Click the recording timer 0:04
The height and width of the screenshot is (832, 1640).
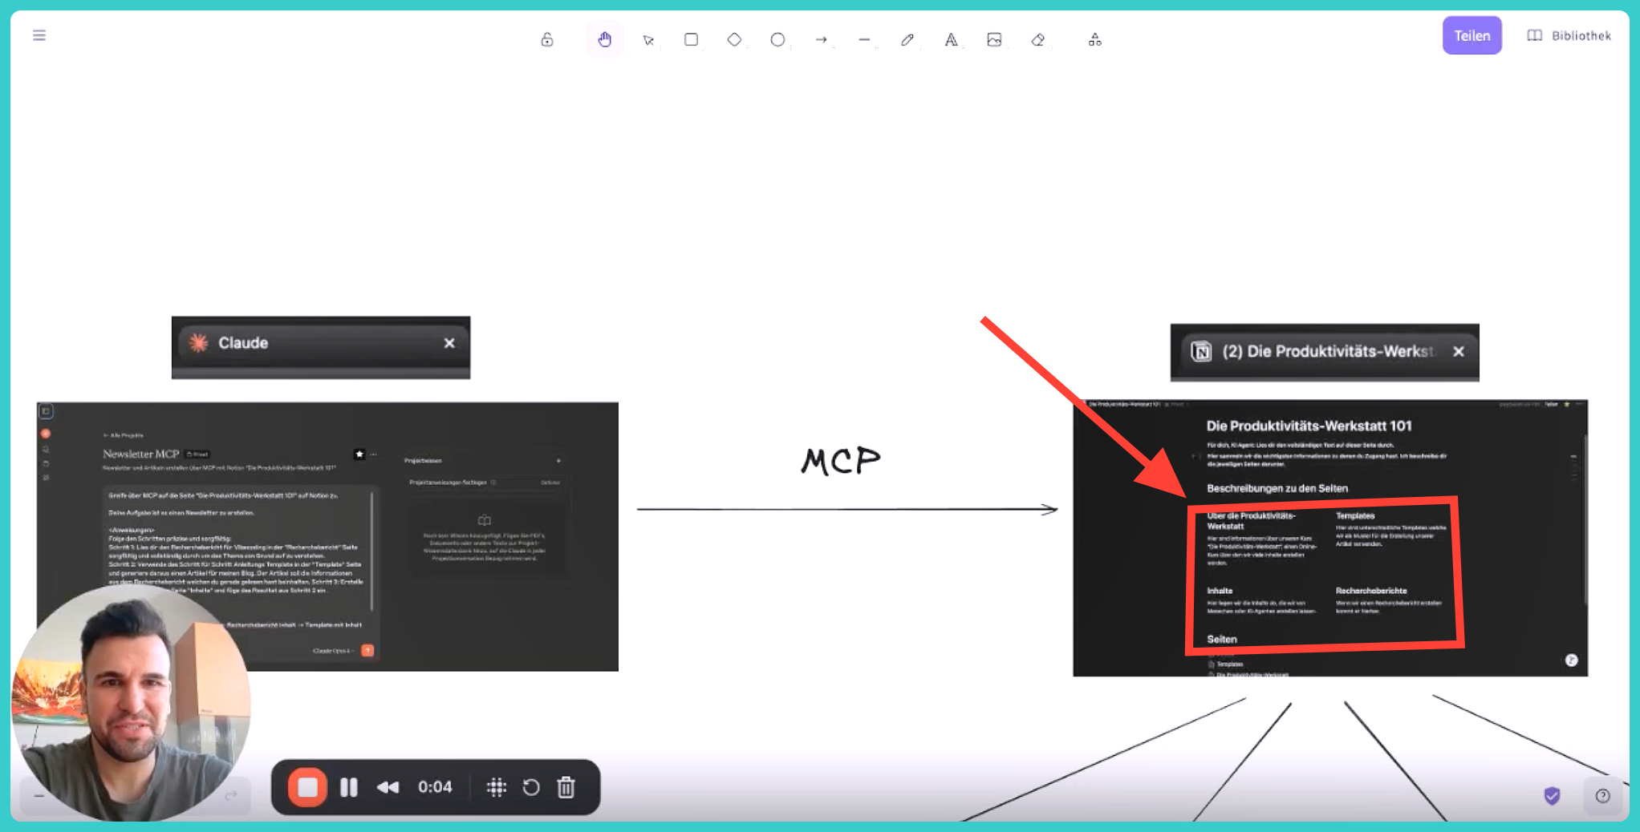tap(435, 787)
